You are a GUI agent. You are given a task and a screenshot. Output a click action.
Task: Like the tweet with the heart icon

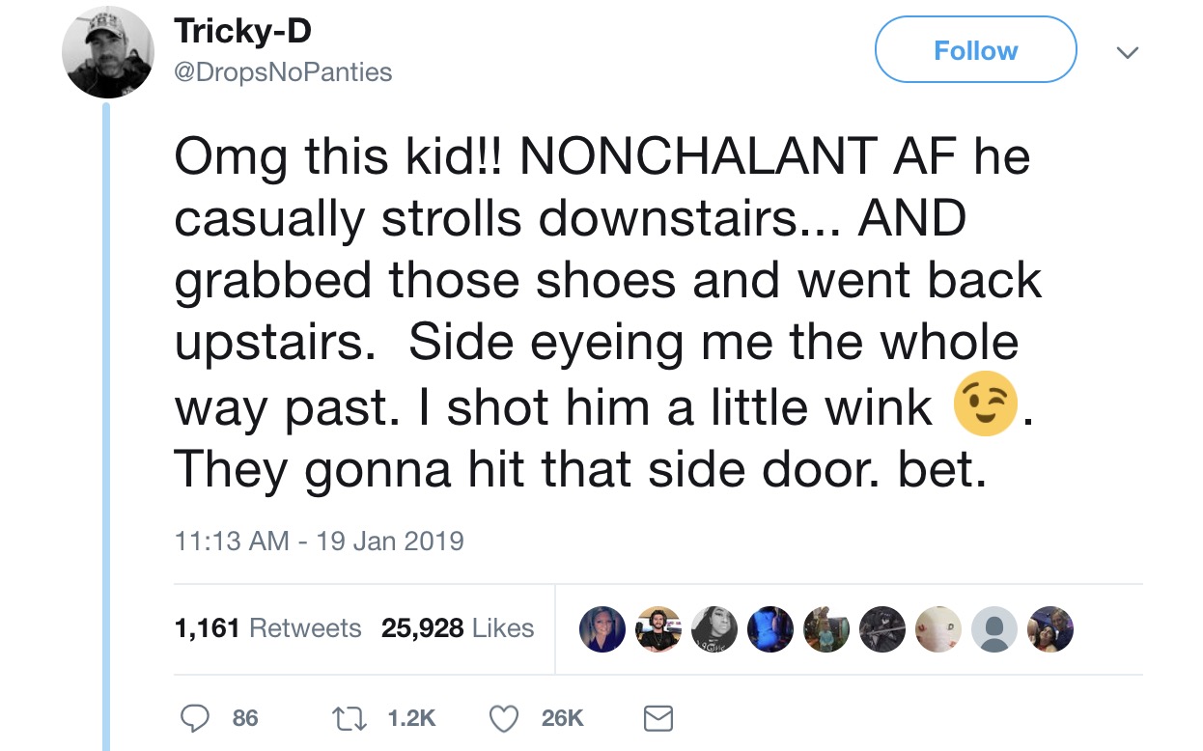506,717
